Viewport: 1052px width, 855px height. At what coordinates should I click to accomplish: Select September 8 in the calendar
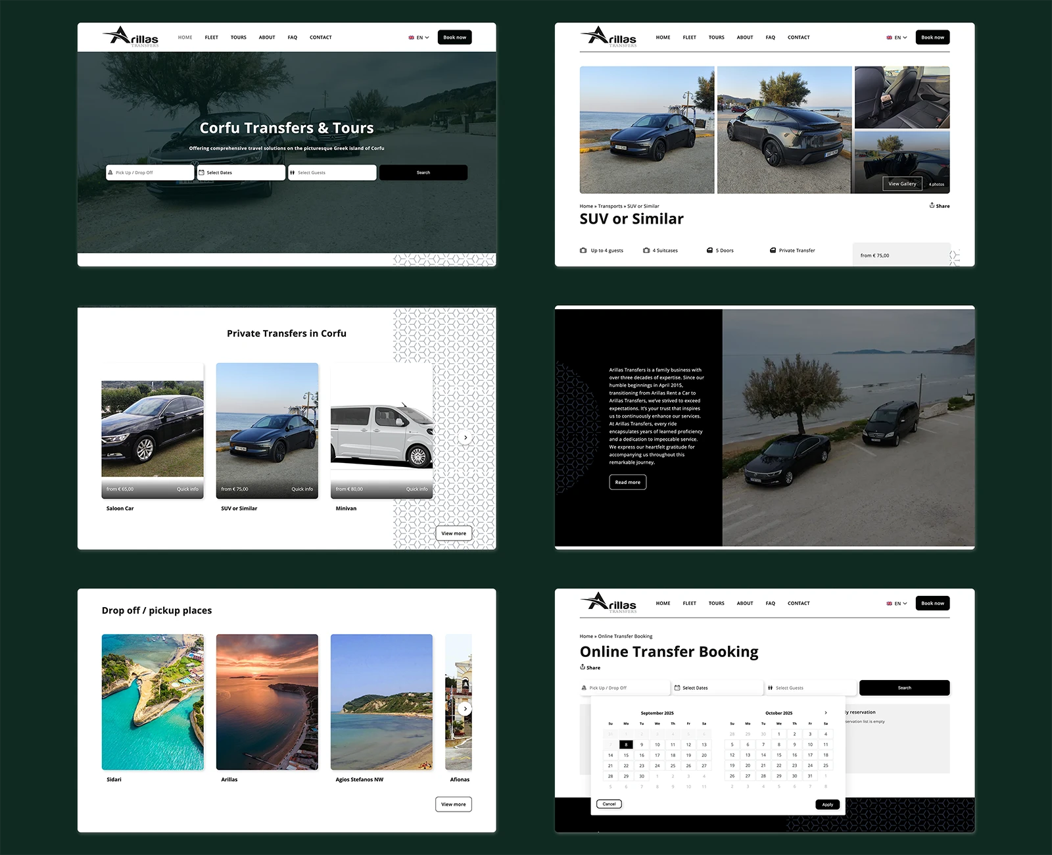[626, 745]
